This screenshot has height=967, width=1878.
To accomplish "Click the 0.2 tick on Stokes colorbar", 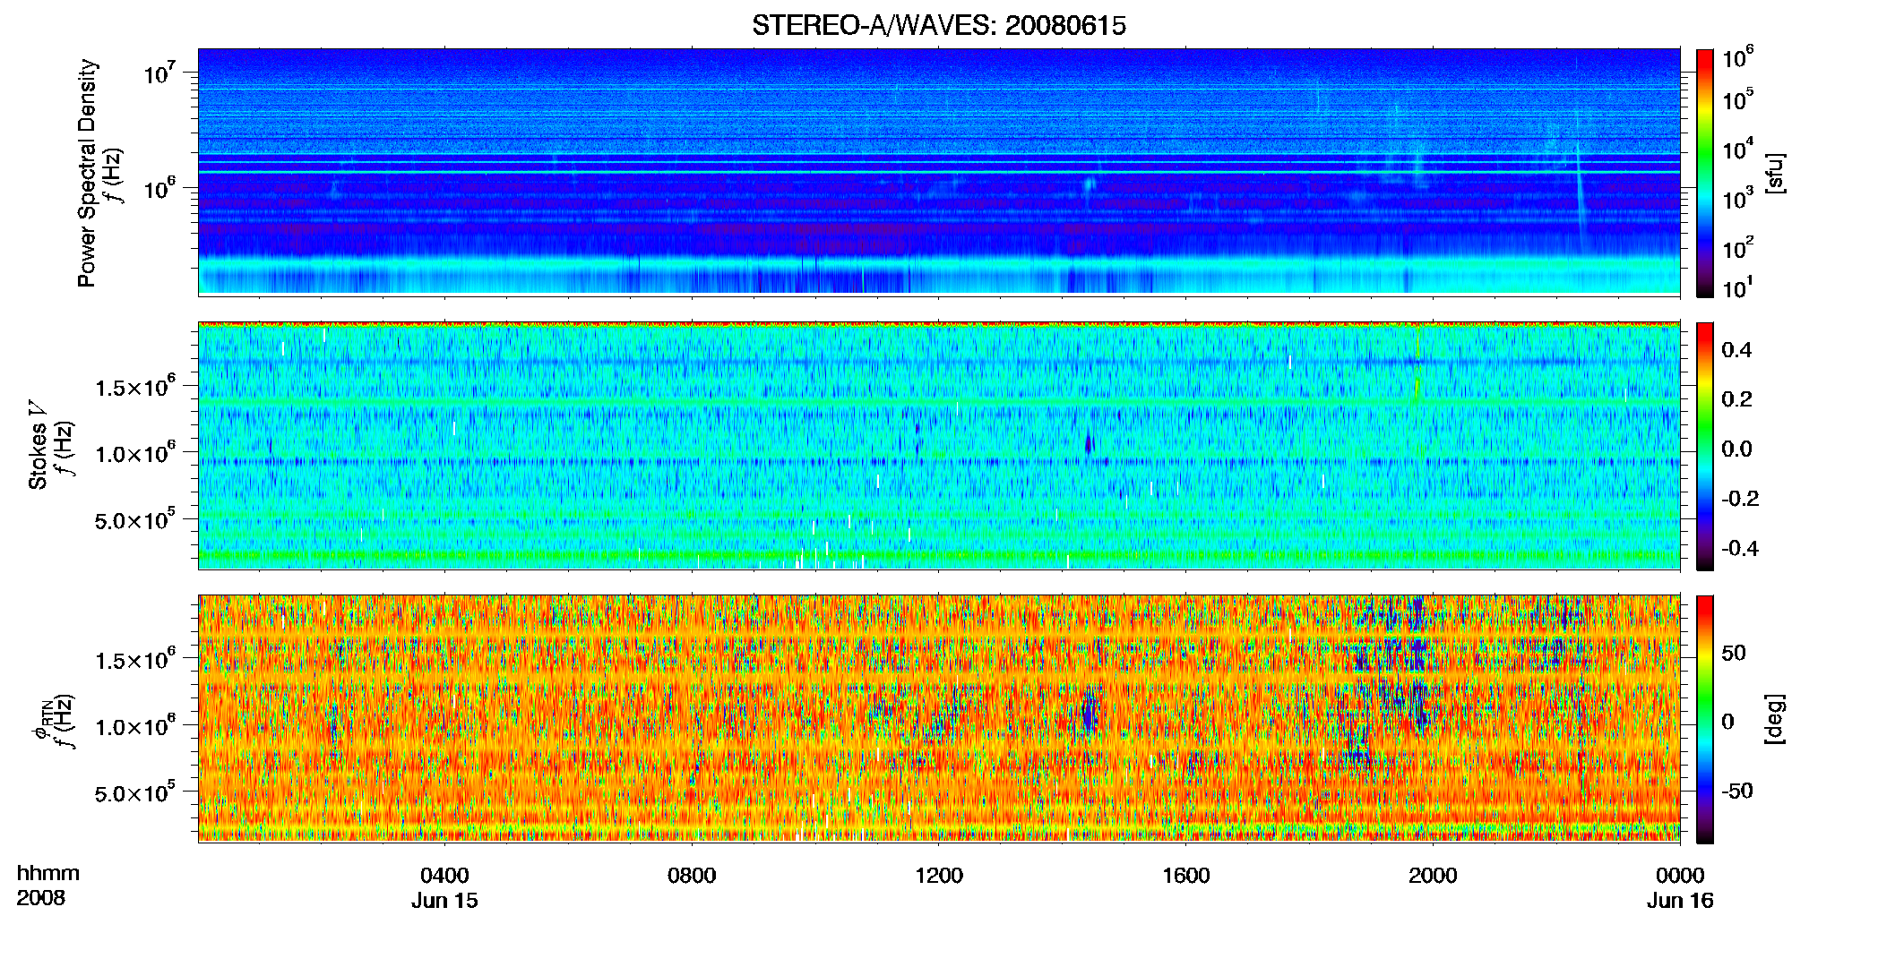I will [1736, 399].
